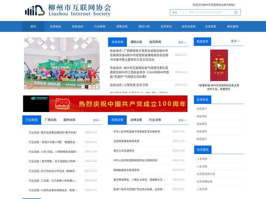Open 中华人民共和国保守国家秘密法实施条例
This screenshot has height=199, width=266.
pyautogui.click(x=137, y=132)
